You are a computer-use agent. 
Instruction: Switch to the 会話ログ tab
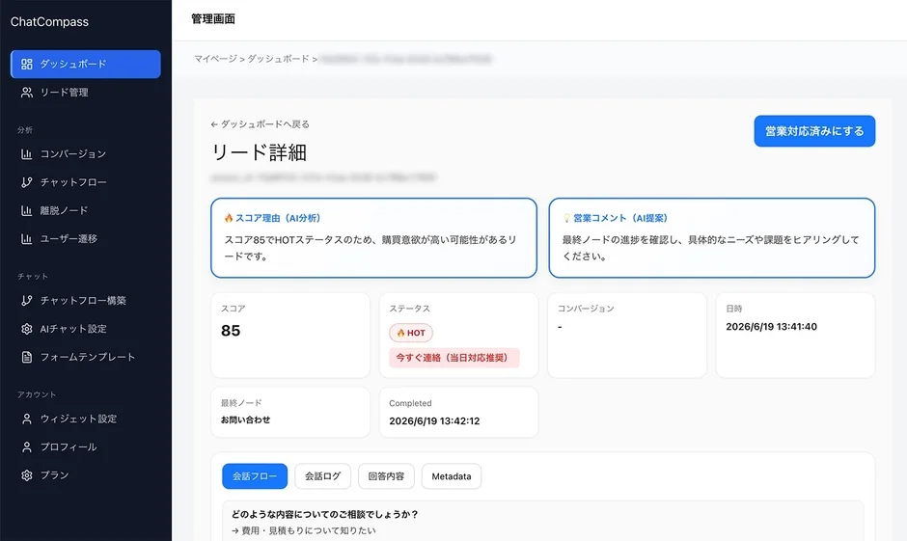tap(323, 476)
